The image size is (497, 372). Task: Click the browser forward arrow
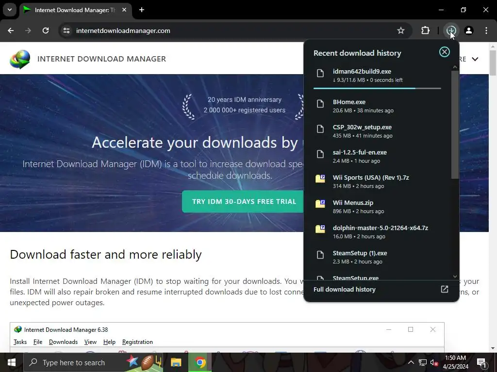28,31
